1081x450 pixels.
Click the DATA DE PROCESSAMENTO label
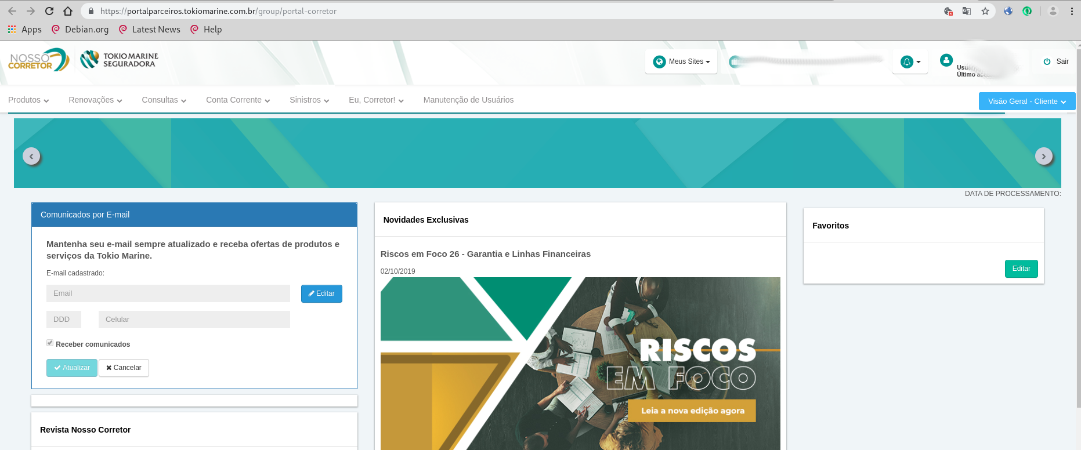(1013, 194)
